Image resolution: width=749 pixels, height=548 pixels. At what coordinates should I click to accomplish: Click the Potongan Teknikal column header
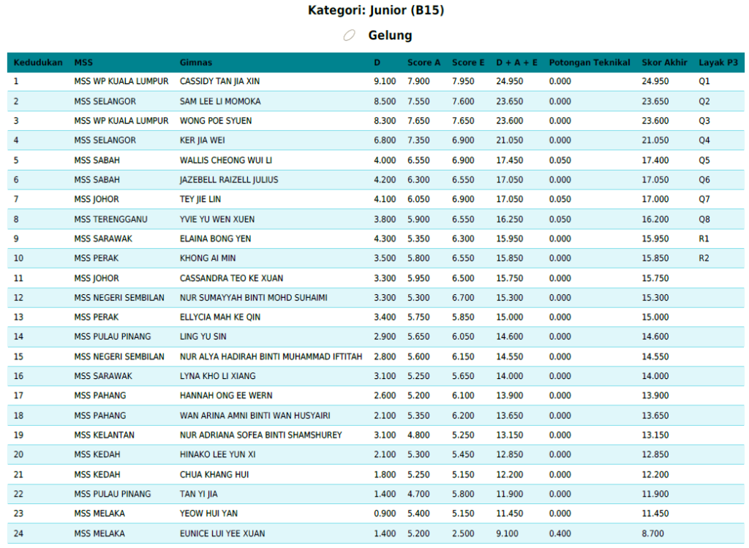589,63
